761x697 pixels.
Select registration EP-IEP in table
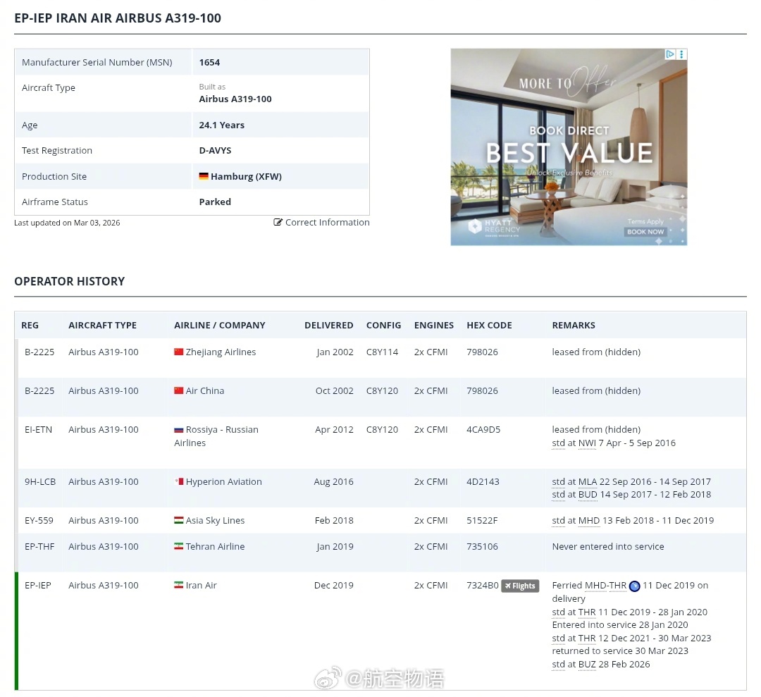pos(38,586)
